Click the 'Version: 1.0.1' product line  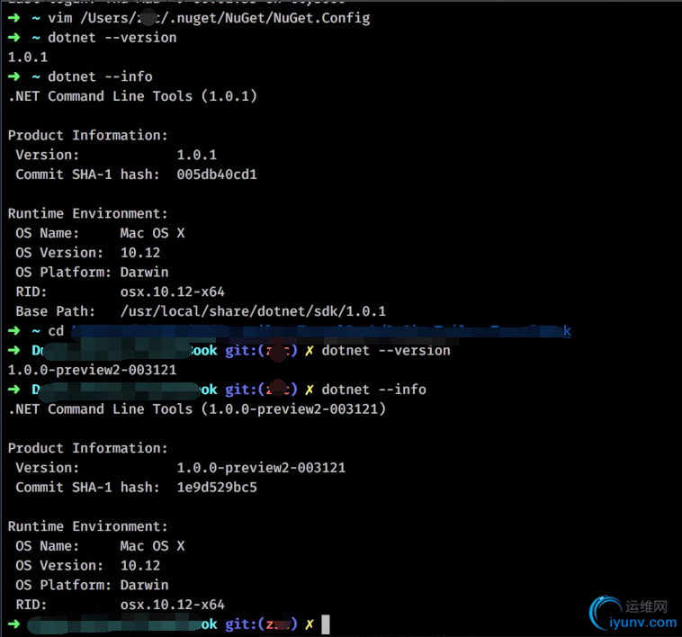116,155
